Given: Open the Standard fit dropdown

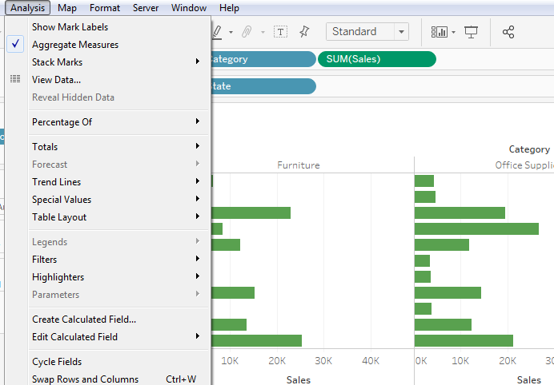Looking at the screenshot, I should (367, 32).
